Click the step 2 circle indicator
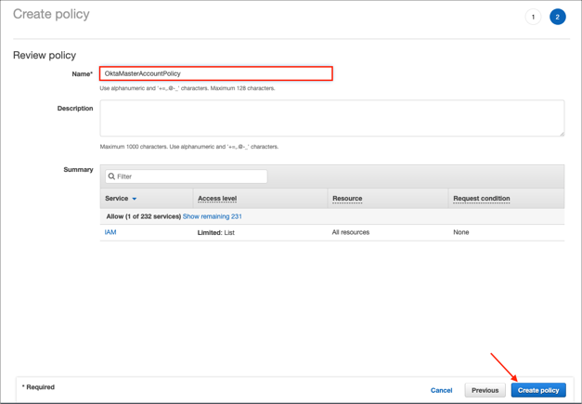 click(557, 17)
